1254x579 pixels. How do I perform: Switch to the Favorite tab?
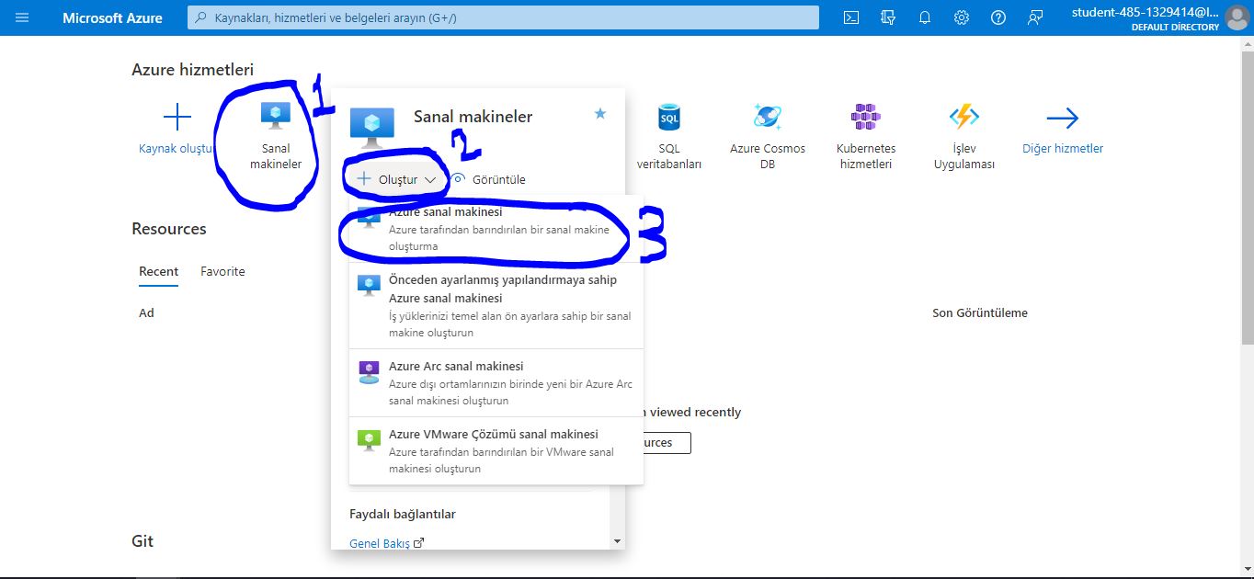(222, 271)
